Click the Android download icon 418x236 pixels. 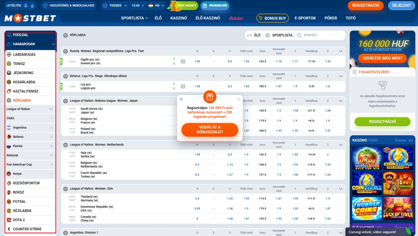pyautogui.click(x=25, y=5)
